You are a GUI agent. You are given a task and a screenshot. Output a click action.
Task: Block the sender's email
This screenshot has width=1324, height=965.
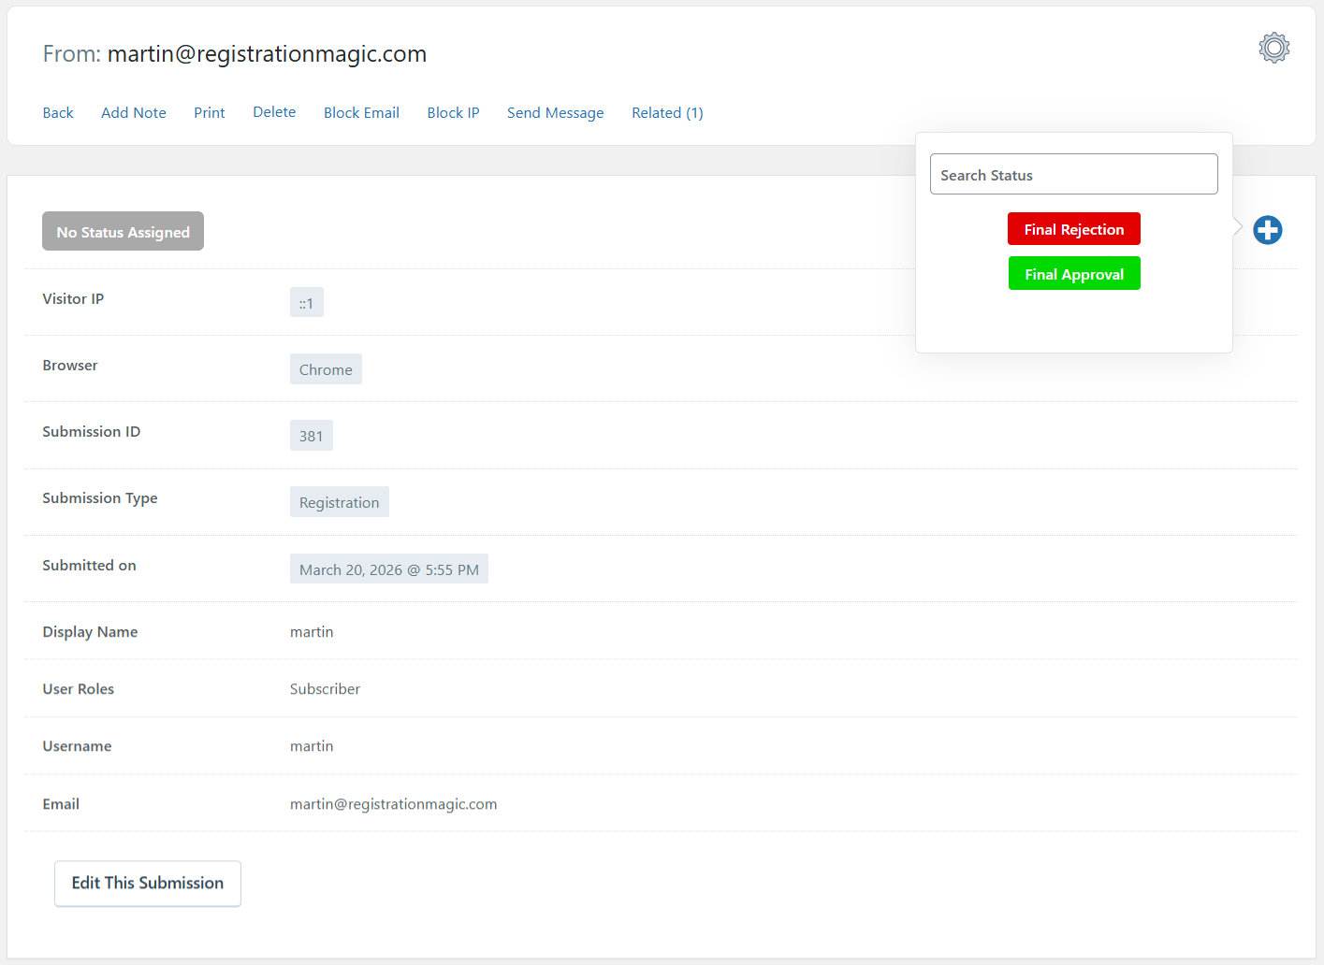361,113
